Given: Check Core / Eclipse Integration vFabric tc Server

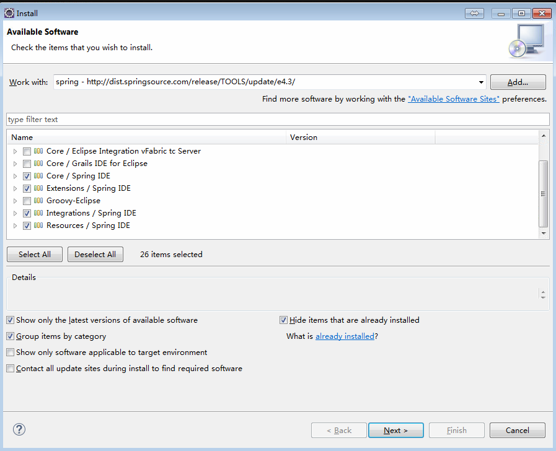Looking at the screenshot, I should coord(27,151).
